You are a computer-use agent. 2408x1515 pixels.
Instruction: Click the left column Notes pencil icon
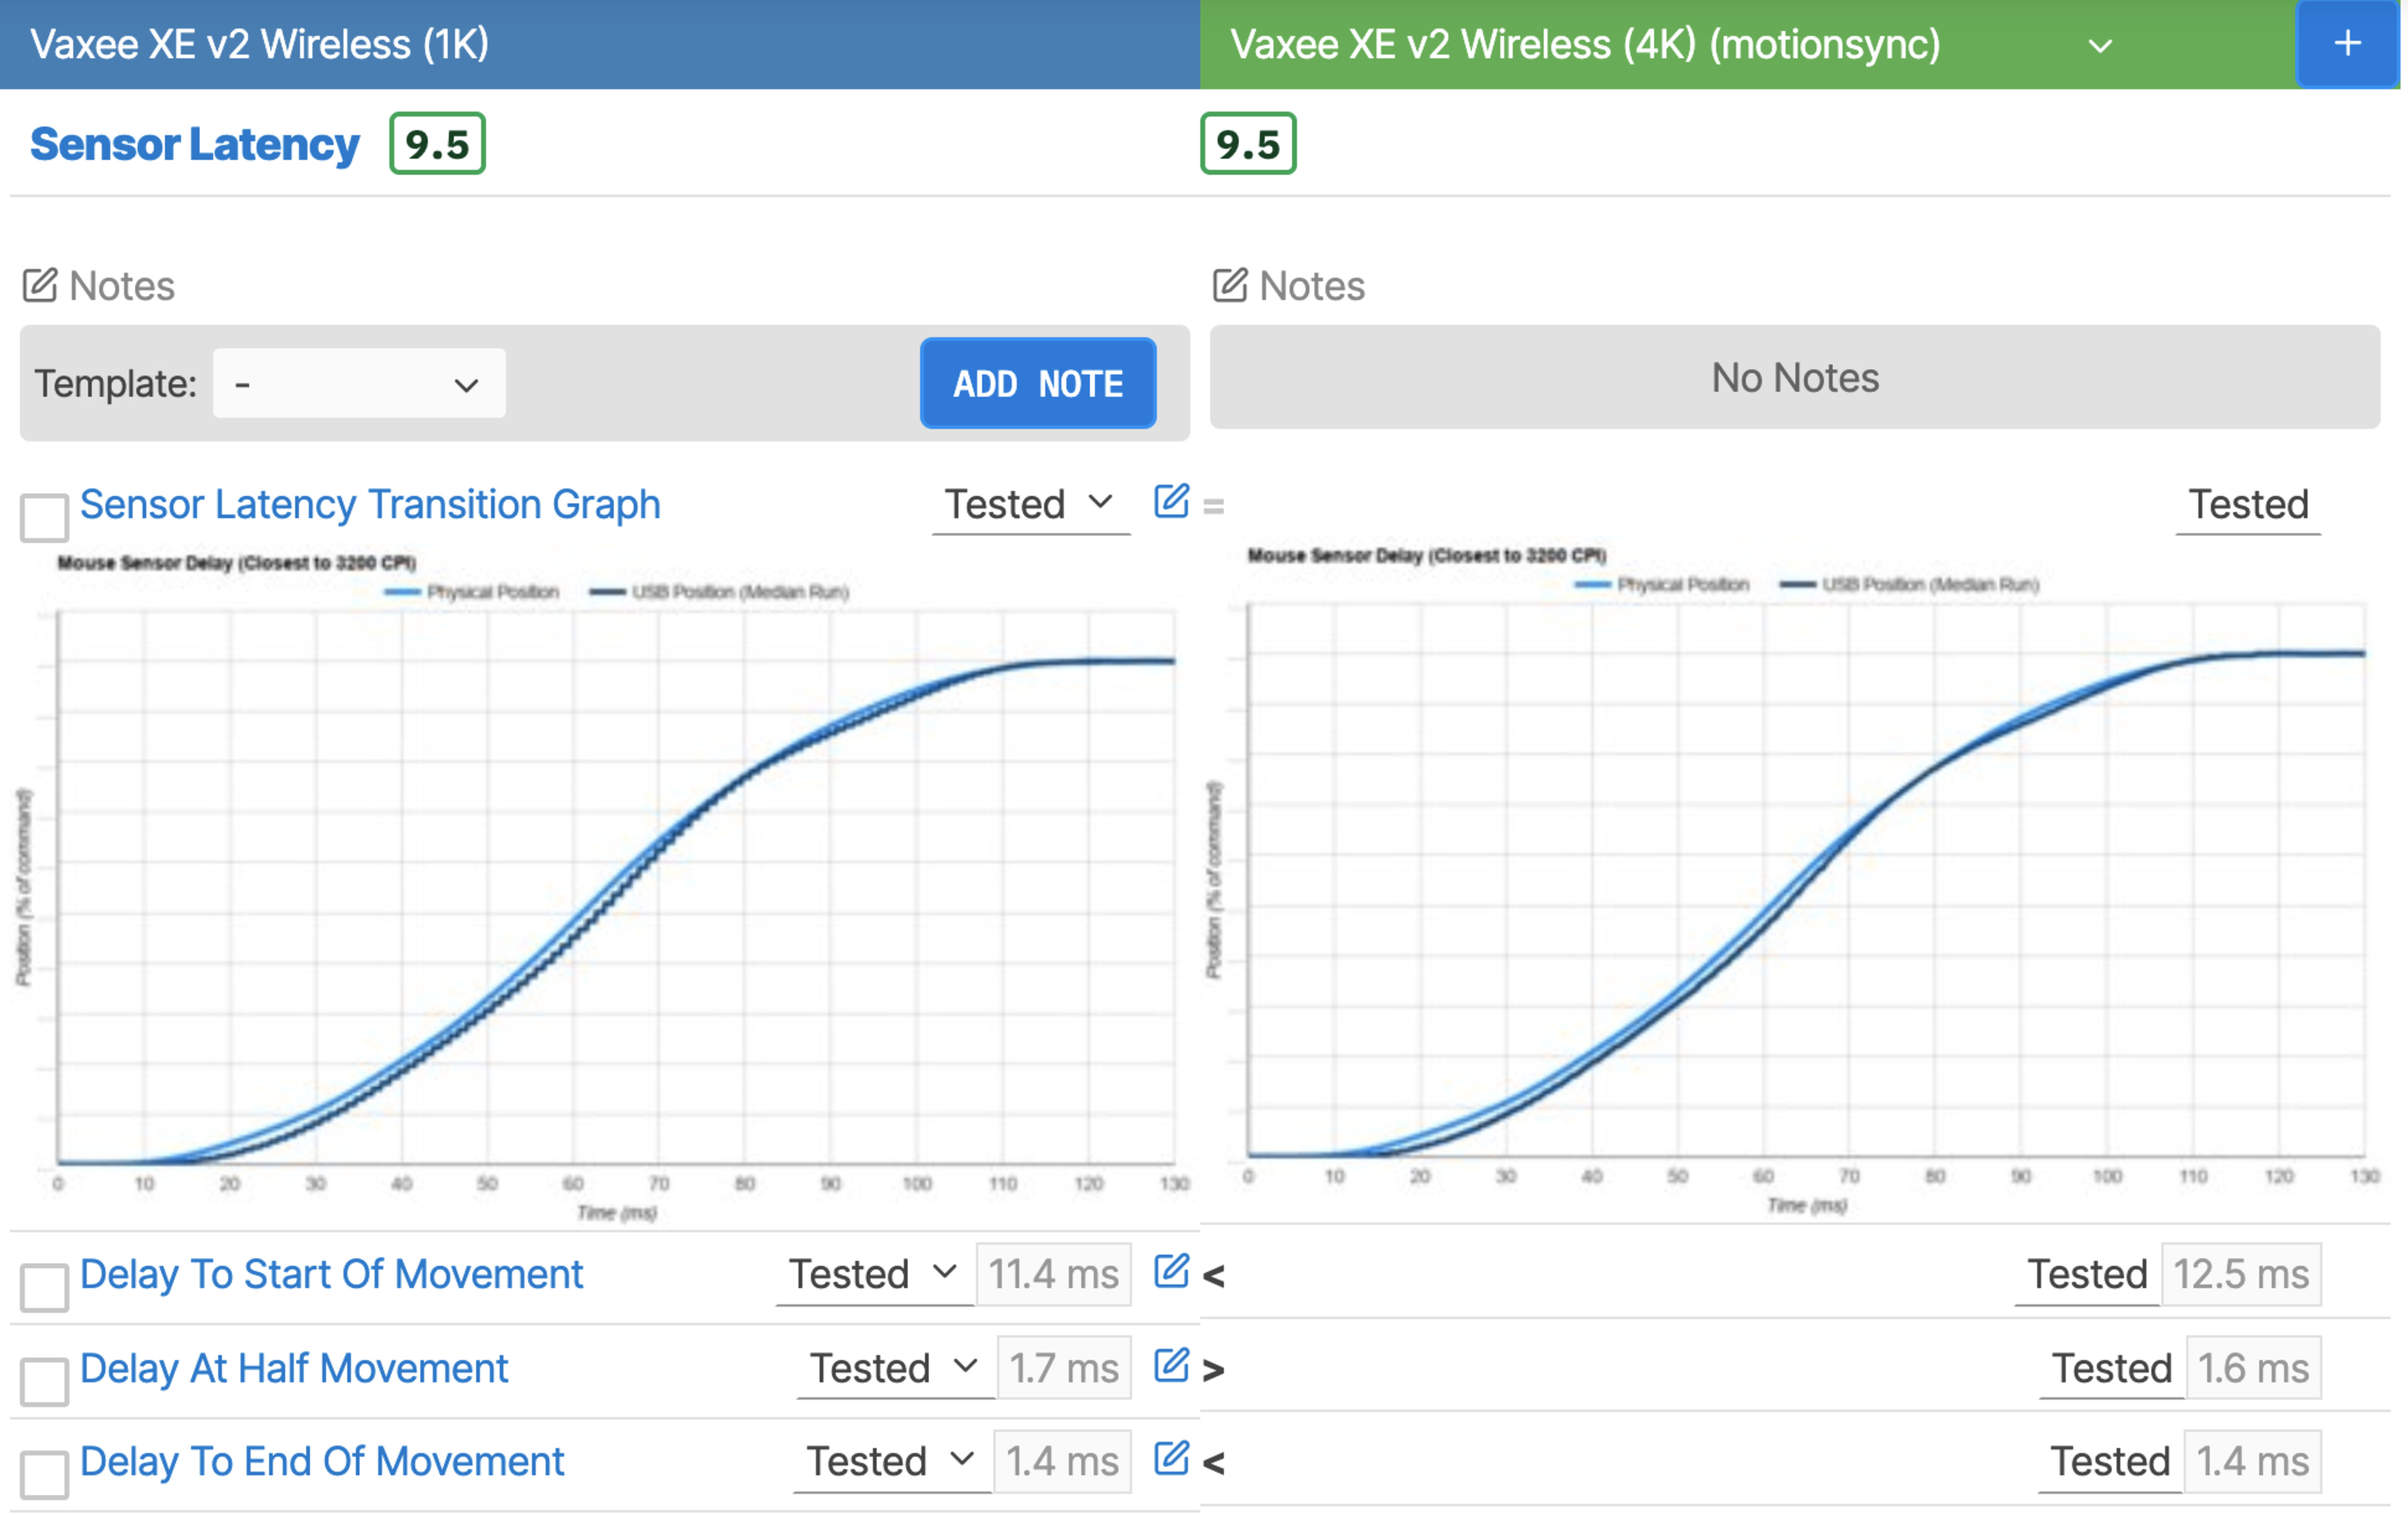pyautogui.click(x=40, y=286)
